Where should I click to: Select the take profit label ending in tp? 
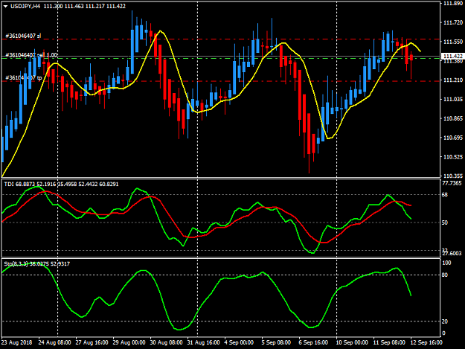(x=24, y=78)
